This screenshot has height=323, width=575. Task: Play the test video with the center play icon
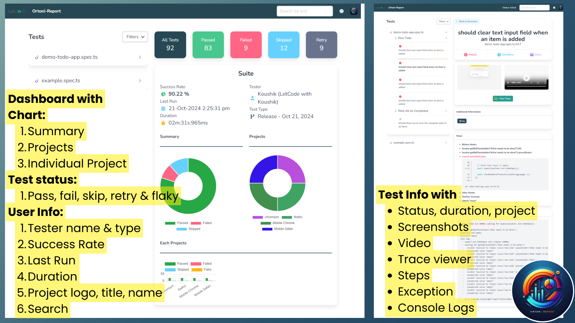coord(526,77)
